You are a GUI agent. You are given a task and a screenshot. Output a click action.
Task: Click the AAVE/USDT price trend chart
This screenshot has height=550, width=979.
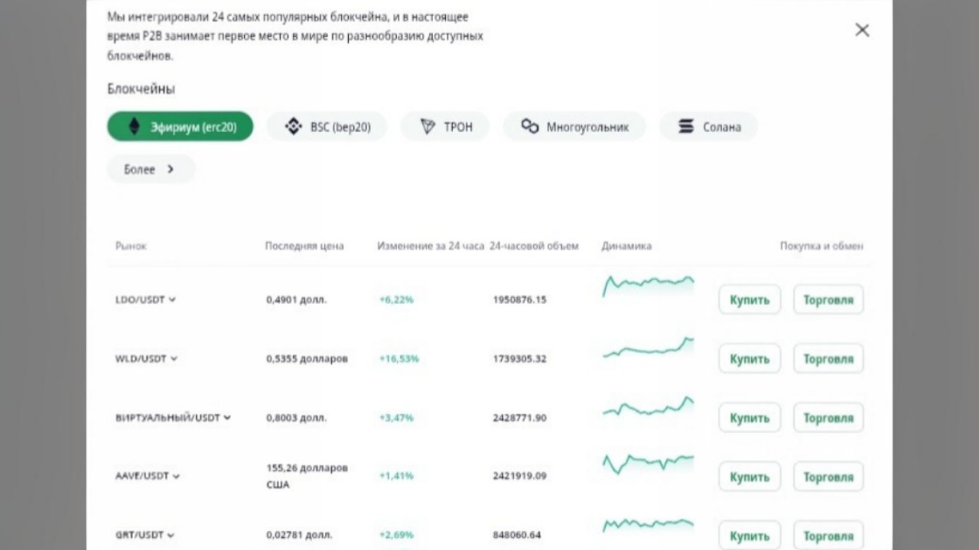tap(649, 464)
